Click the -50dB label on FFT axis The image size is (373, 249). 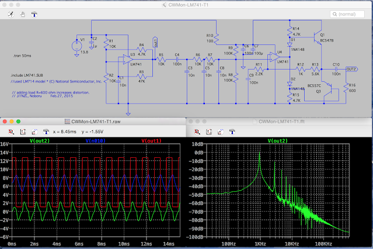197,195
